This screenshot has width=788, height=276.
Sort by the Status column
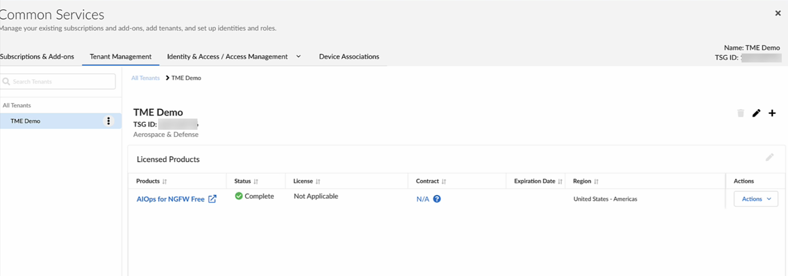[256, 182]
